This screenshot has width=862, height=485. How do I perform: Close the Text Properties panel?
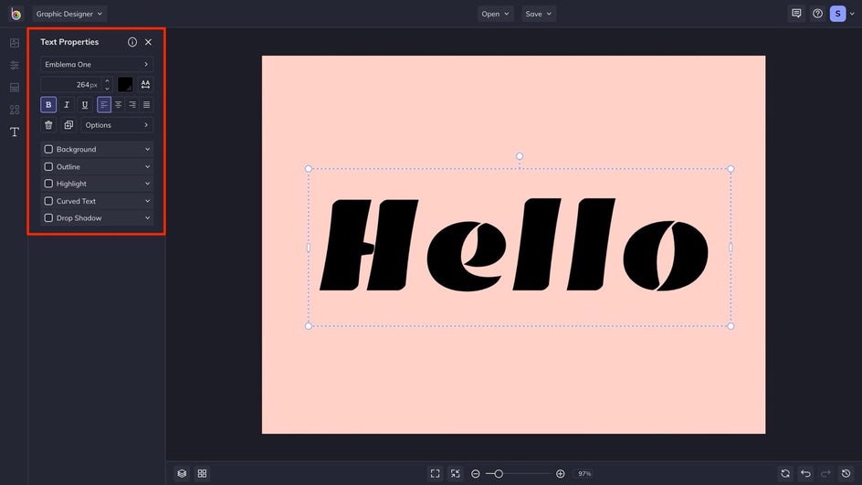pyautogui.click(x=149, y=42)
